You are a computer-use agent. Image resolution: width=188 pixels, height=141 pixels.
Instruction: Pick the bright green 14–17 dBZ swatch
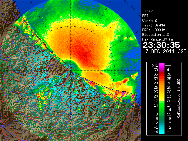pos(162,105)
